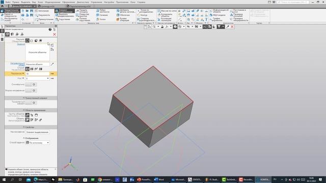Image resolution: width=326 pixels, height=183 pixels.
Task: Toggle the Тонкостенный элемент switch
Action: pyautogui.click(x=31, y=103)
